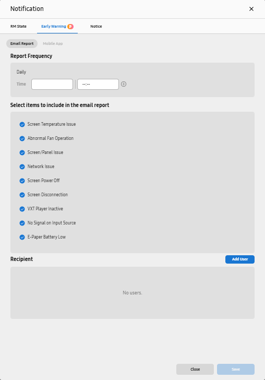Screen dimensions: 265x380
Task: Open the --:-- time picker field
Action: pos(98,84)
